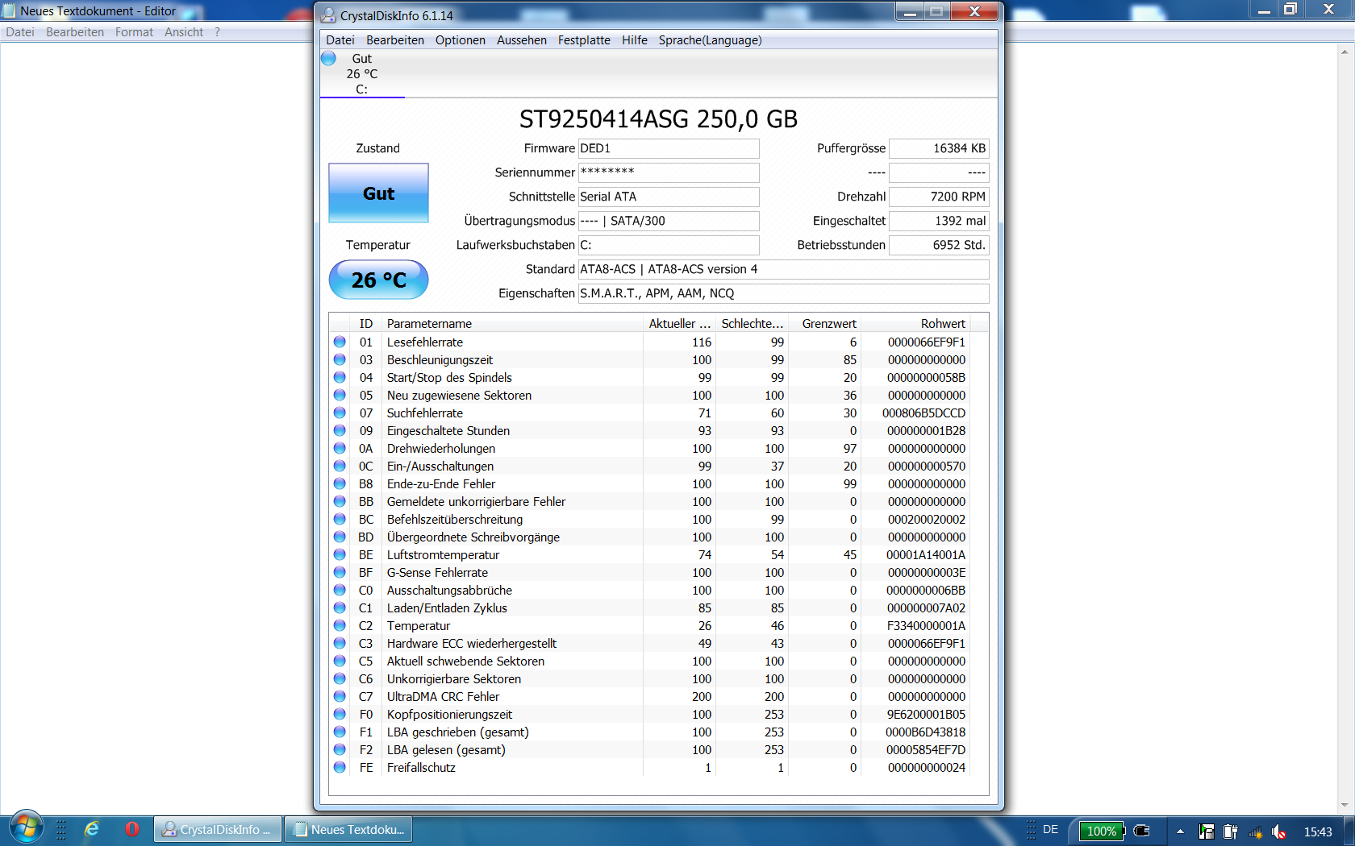Click the taskbar clock showing 15:43
Screen dimensions: 1355x846
[1318, 831]
